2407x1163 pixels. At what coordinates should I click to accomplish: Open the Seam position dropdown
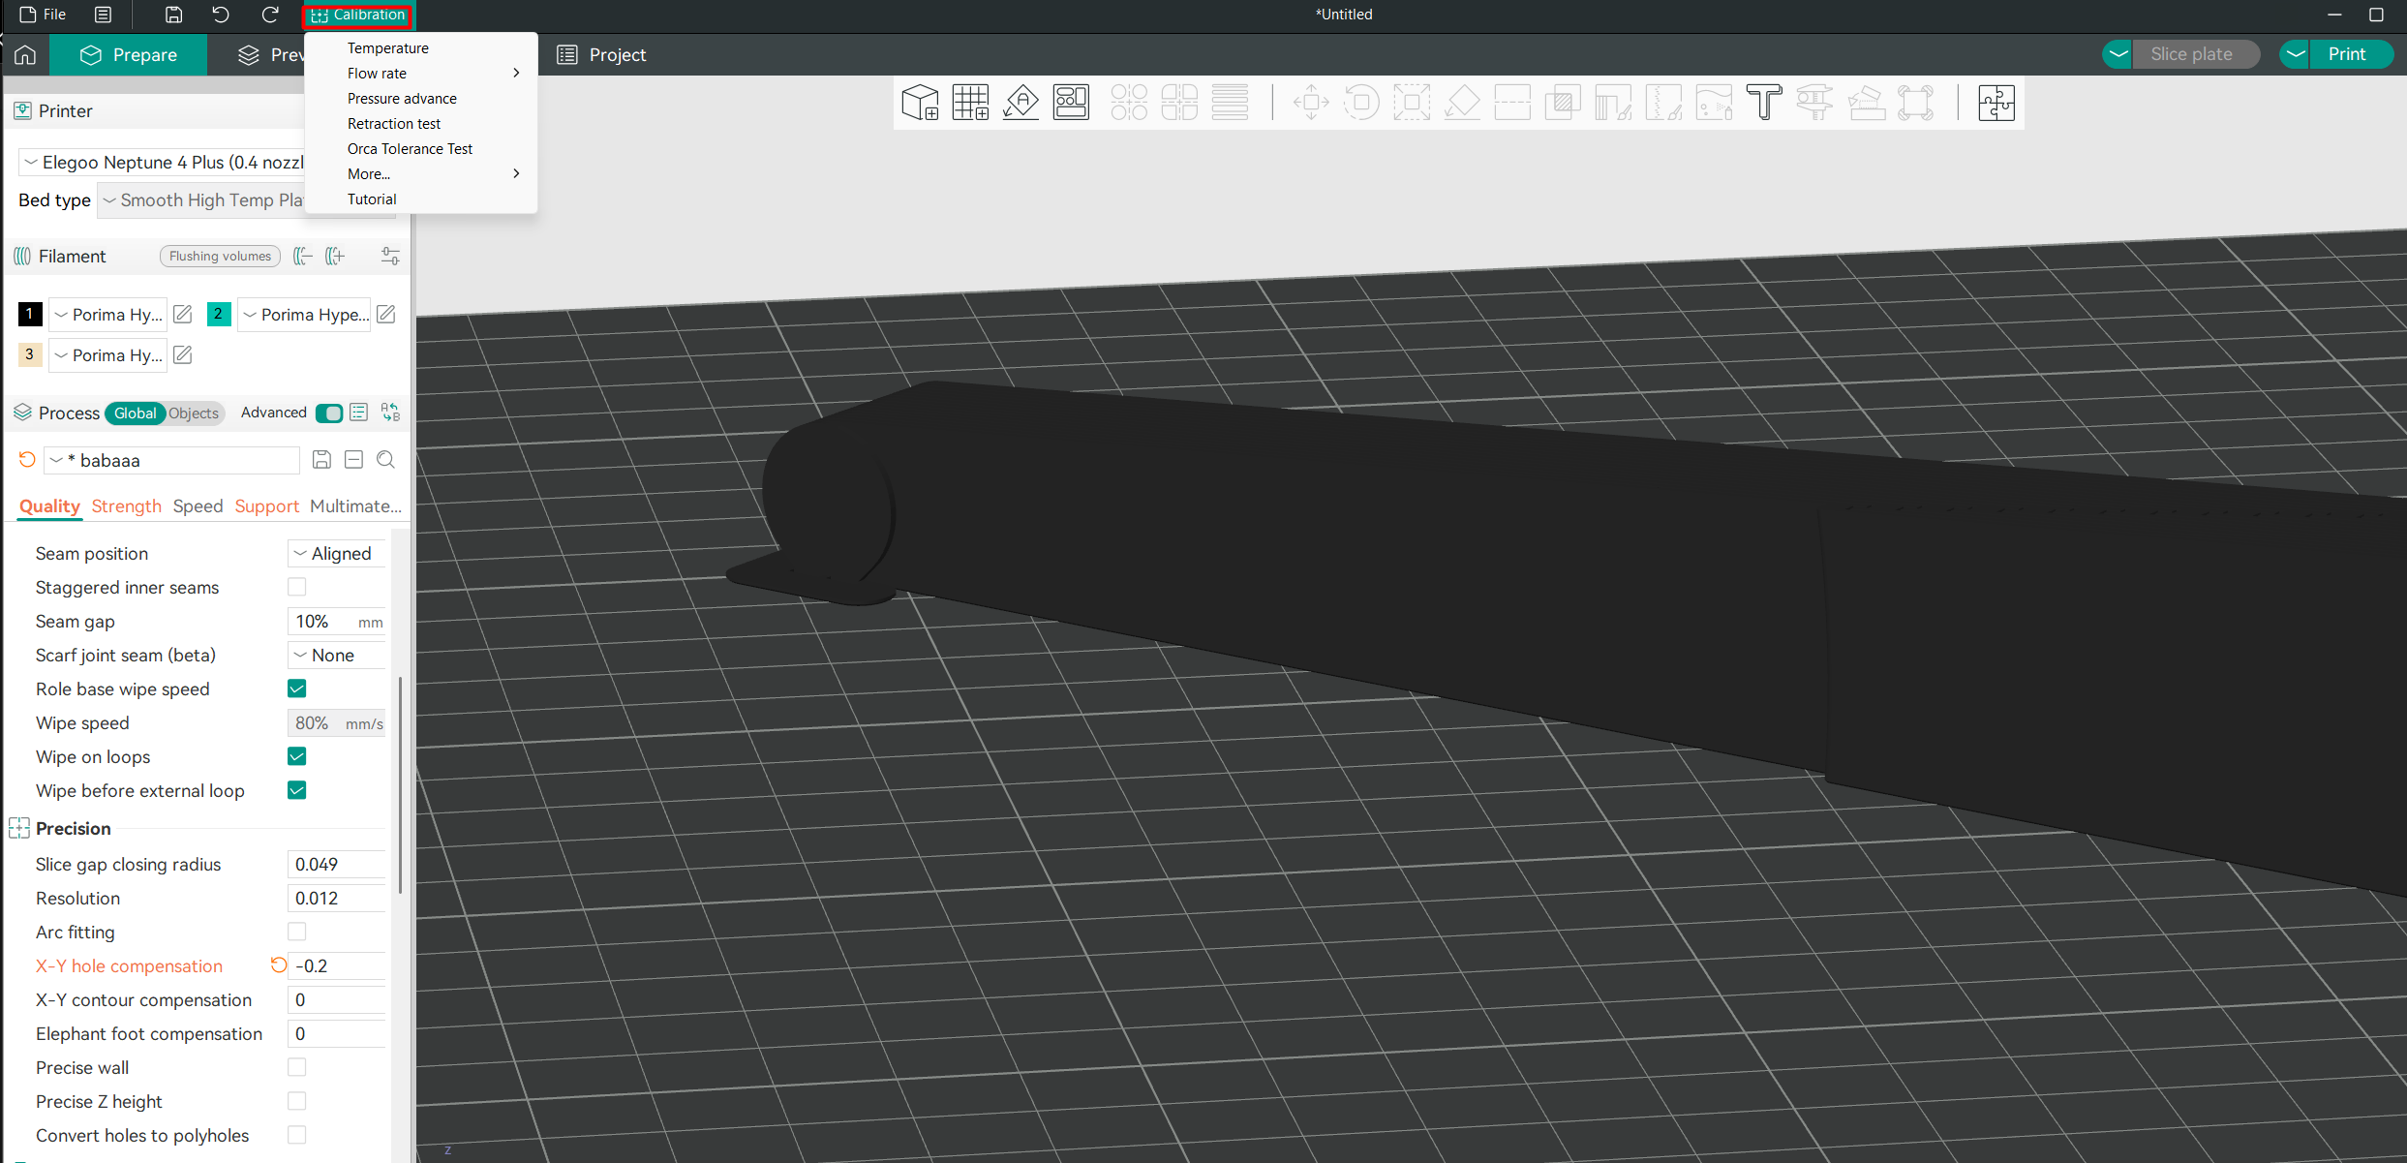coord(337,554)
